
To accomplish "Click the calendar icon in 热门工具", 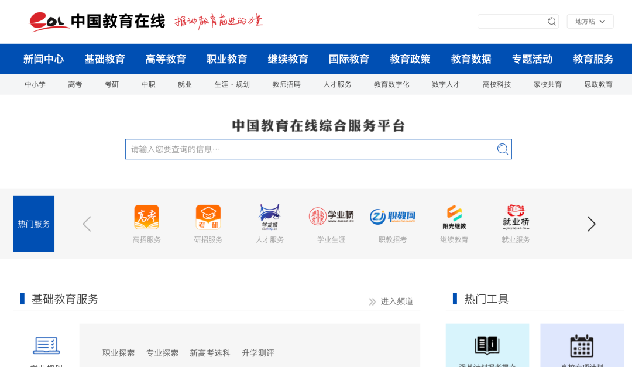I will (x=582, y=345).
